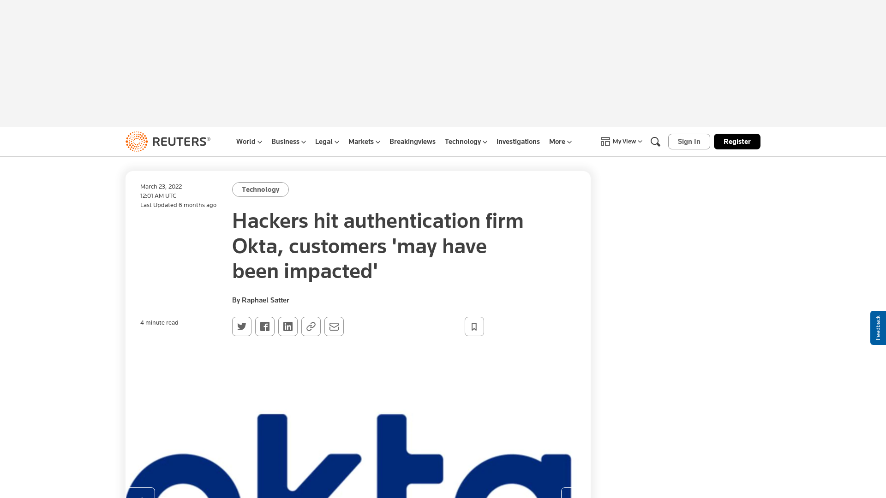Click the Register button

click(x=737, y=142)
